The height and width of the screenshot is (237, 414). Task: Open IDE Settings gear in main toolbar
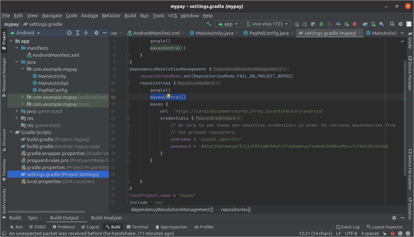401,24
